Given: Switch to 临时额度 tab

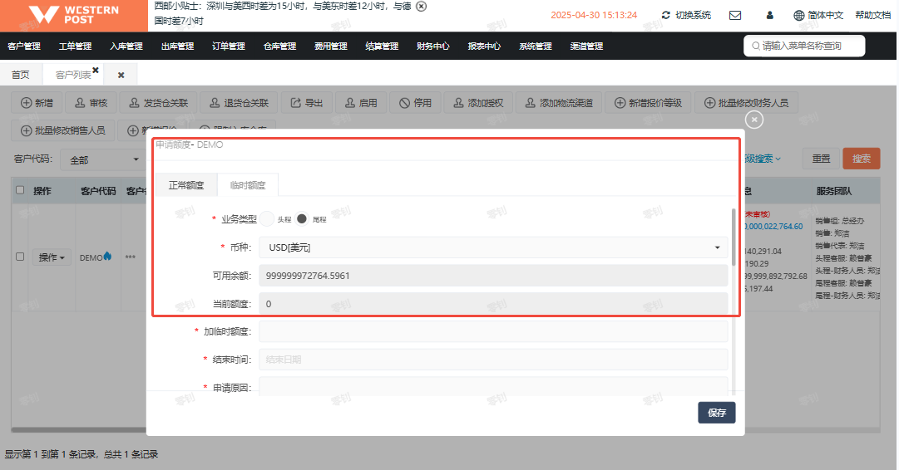Looking at the screenshot, I should coord(248,185).
